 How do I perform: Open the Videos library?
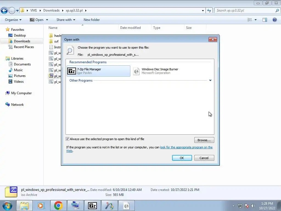19,81
